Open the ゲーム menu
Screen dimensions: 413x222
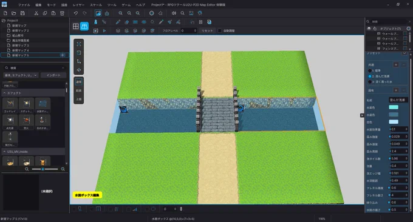(x=126, y=5)
